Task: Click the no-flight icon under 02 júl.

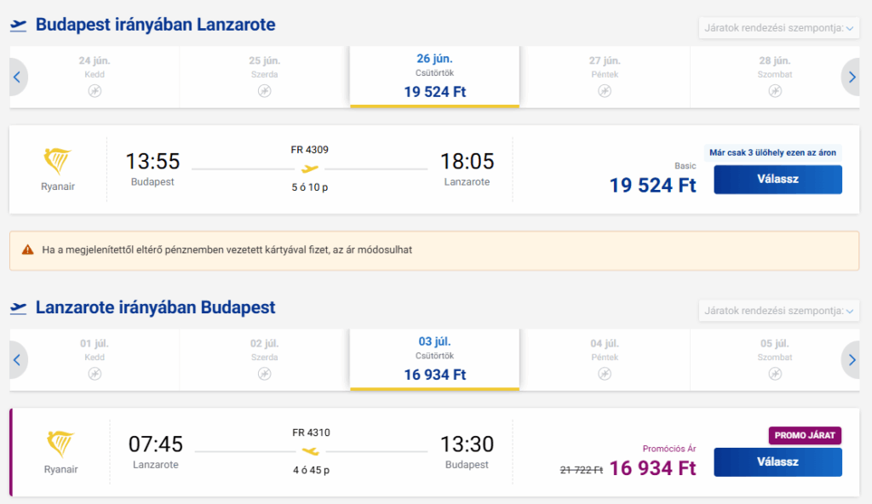Action: (264, 374)
